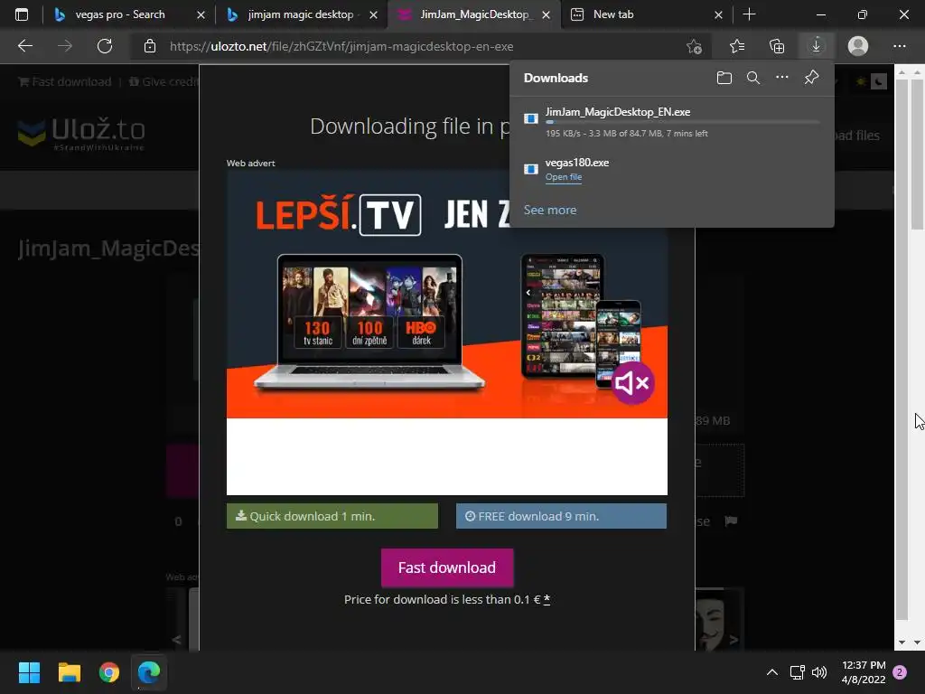Click the Microsoft Edge taskbar icon
The image size is (925, 694).
click(x=149, y=672)
